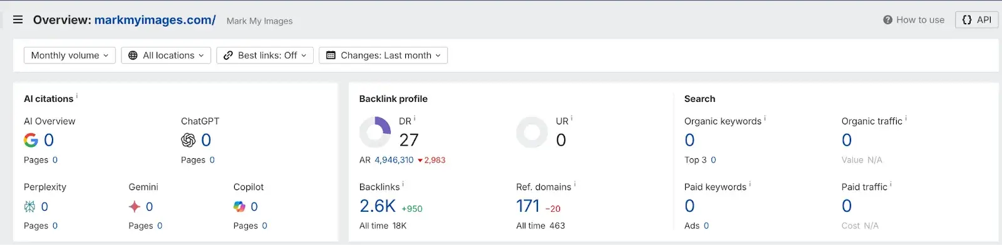Image resolution: width=1002 pixels, height=245 pixels.
Task: Open the All locations dropdown
Action: tap(166, 55)
